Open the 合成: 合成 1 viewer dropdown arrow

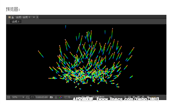point(34,17)
